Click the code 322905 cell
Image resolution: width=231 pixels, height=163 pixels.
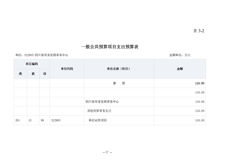coord(55,120)
